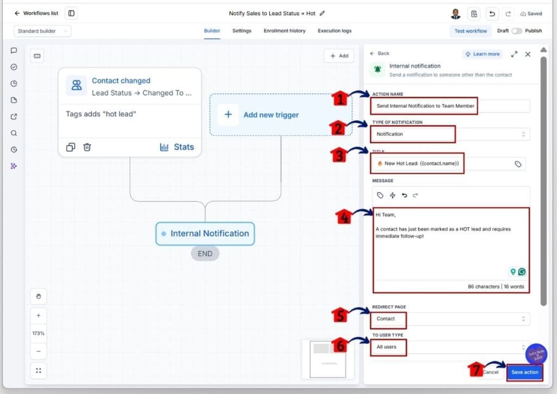Click the scroll-up arrow of the panel
557x394 pixels.
click(543, 49)
